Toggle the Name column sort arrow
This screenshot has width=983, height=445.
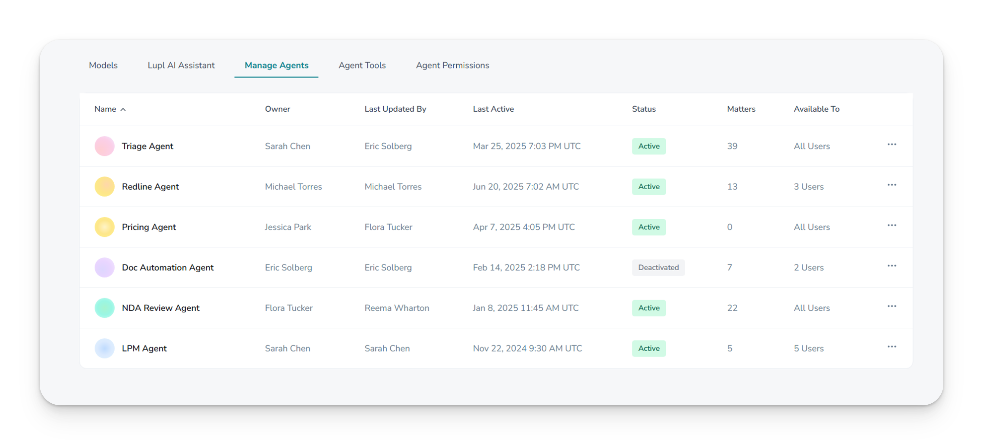[x=123, y=109]
